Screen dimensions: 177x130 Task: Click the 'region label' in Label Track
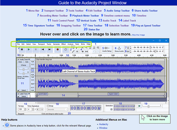click(x=113, y=94)
